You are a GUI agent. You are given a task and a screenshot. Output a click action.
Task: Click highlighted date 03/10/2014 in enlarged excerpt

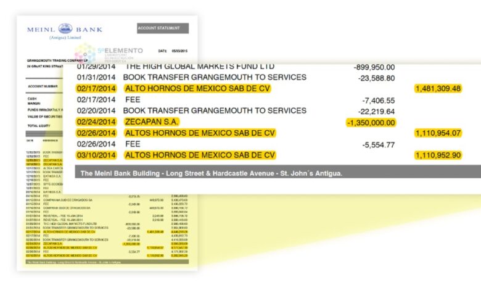tap(96, 155)
